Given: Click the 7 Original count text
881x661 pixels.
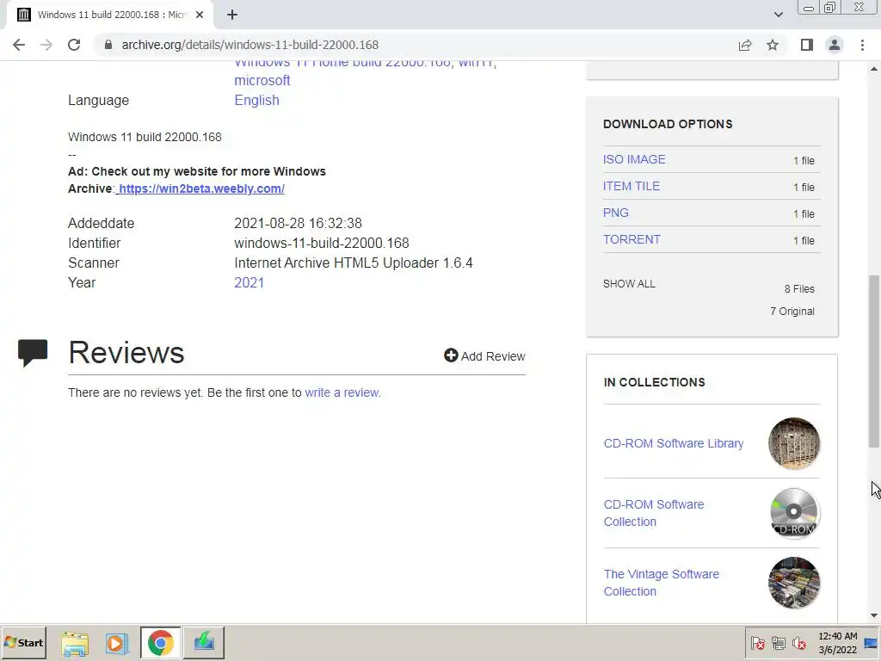Looking at the screenshot, I should click(792, 312).
